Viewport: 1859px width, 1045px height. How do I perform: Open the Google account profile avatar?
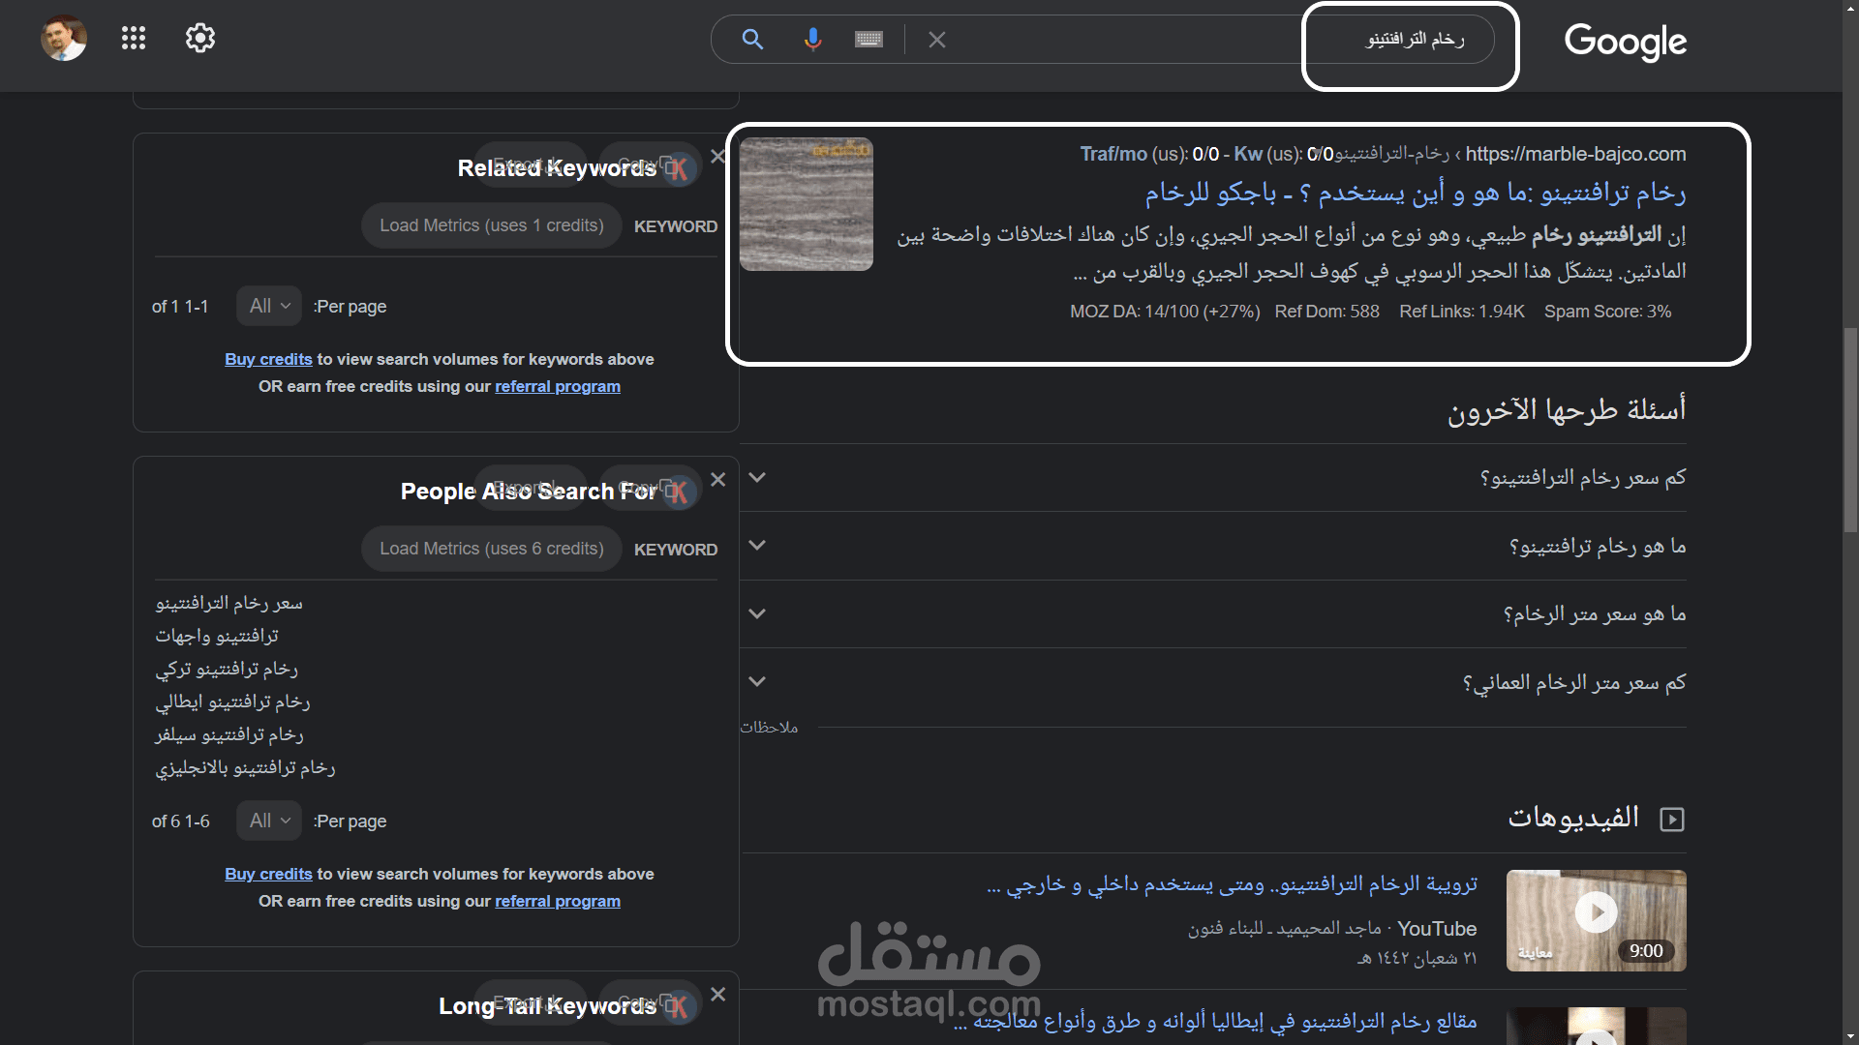(64, 39)
